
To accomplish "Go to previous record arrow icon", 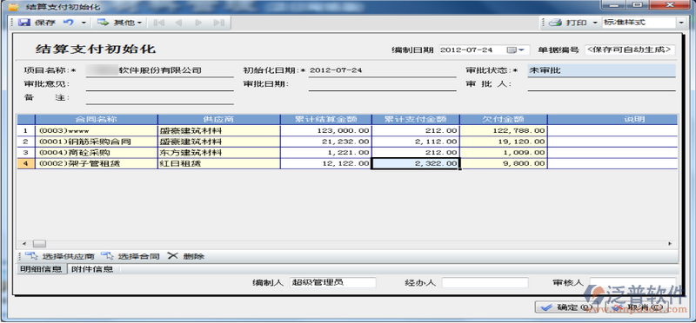I will 178,23.
